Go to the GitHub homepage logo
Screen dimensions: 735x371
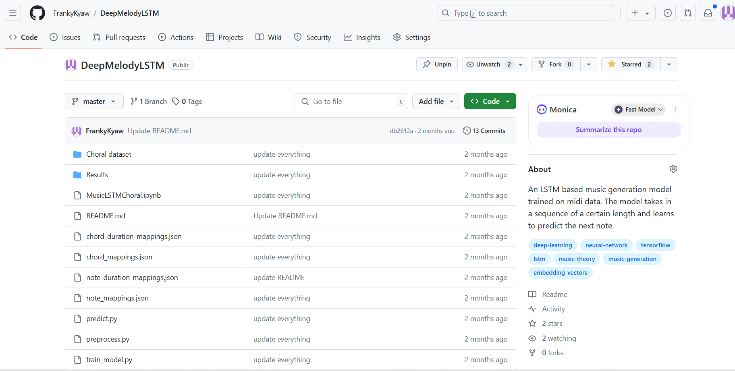click(x=37, y=13)
